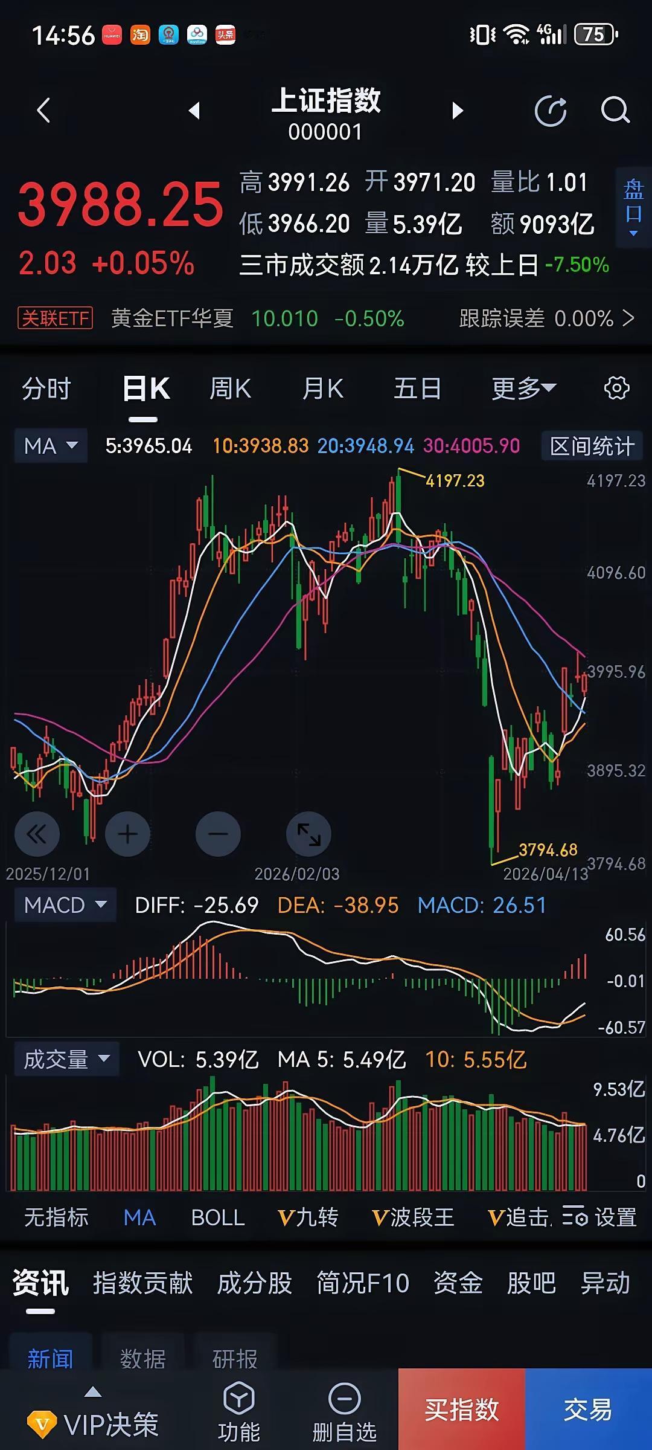Viewport: 652px width, 1450px height.
Task: Open 股吧 tab
Action: (531, 1283)
